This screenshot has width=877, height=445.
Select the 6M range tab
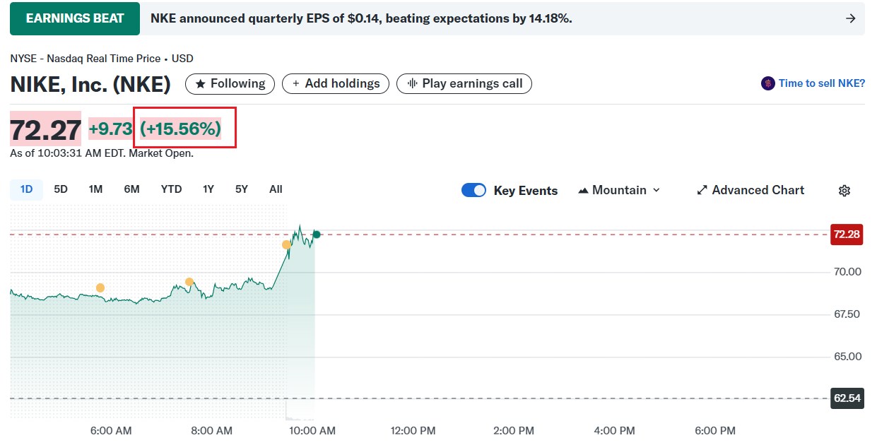point(131,189)
